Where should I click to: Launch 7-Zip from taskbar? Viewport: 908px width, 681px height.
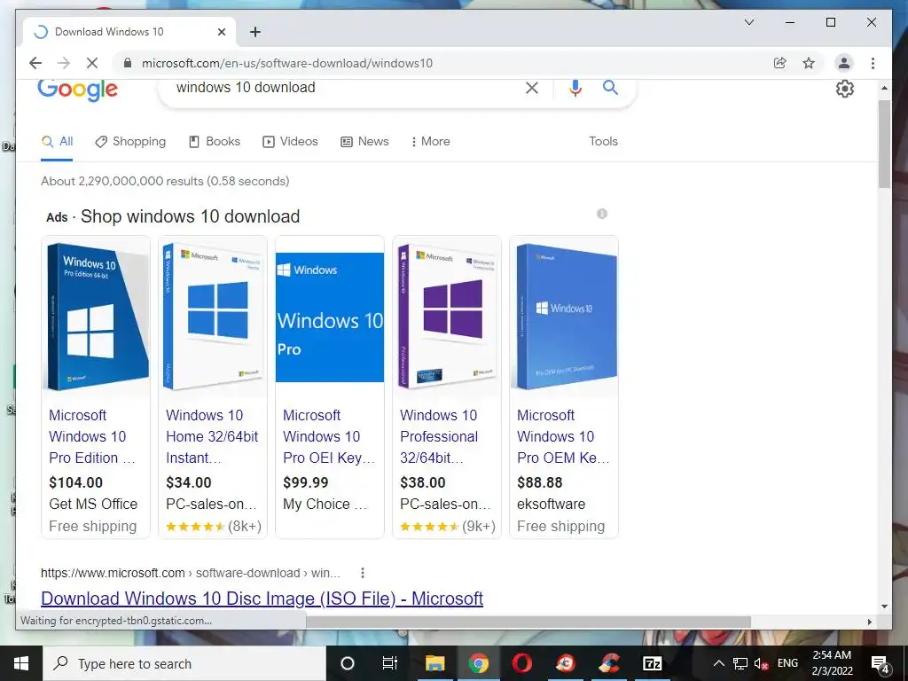(652, 663)
